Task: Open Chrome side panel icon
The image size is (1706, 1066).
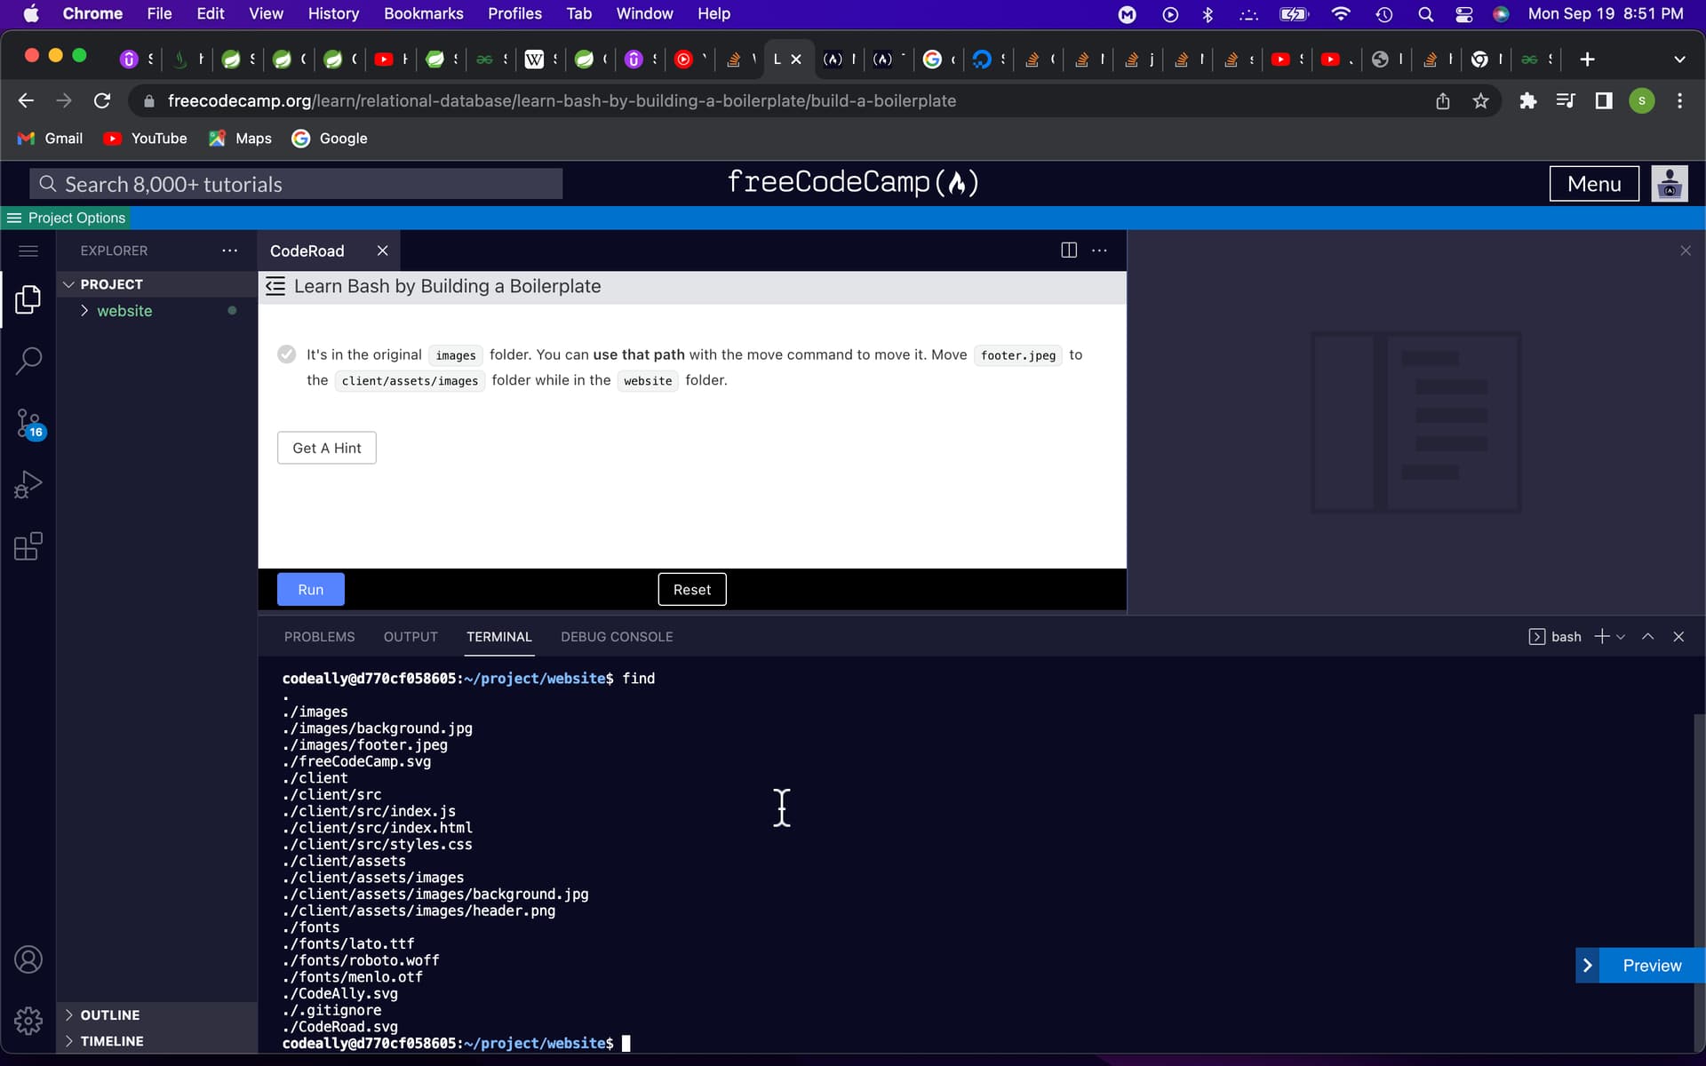Action: coord(1604,101)
